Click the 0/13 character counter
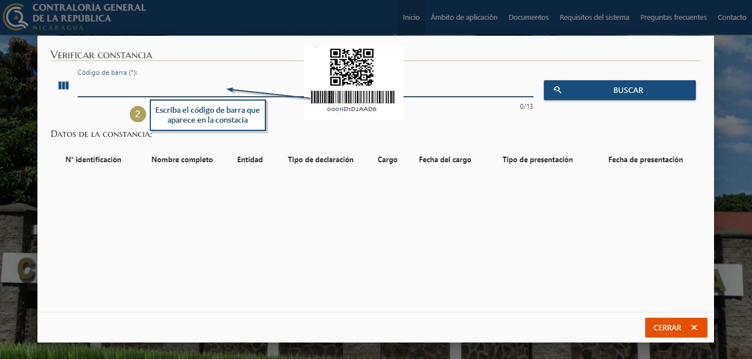Image resolution: width=752 pixels, height=359 pixels. pyautogui.click(x=526, y=106)
